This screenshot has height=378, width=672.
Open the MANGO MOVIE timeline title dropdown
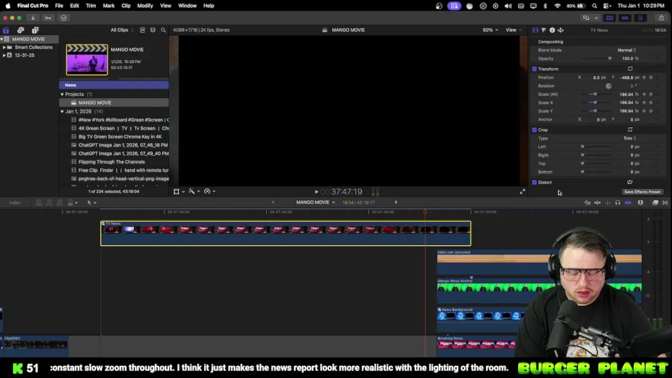click(x=316, y=202)
